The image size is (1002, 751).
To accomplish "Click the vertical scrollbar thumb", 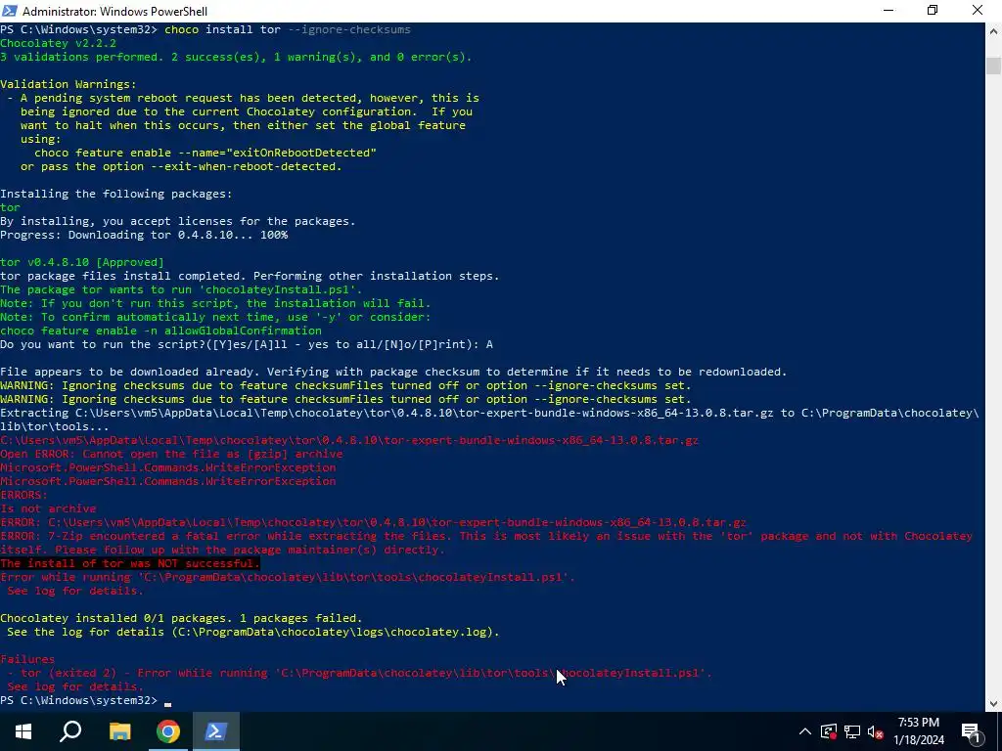I will [994, 66].
